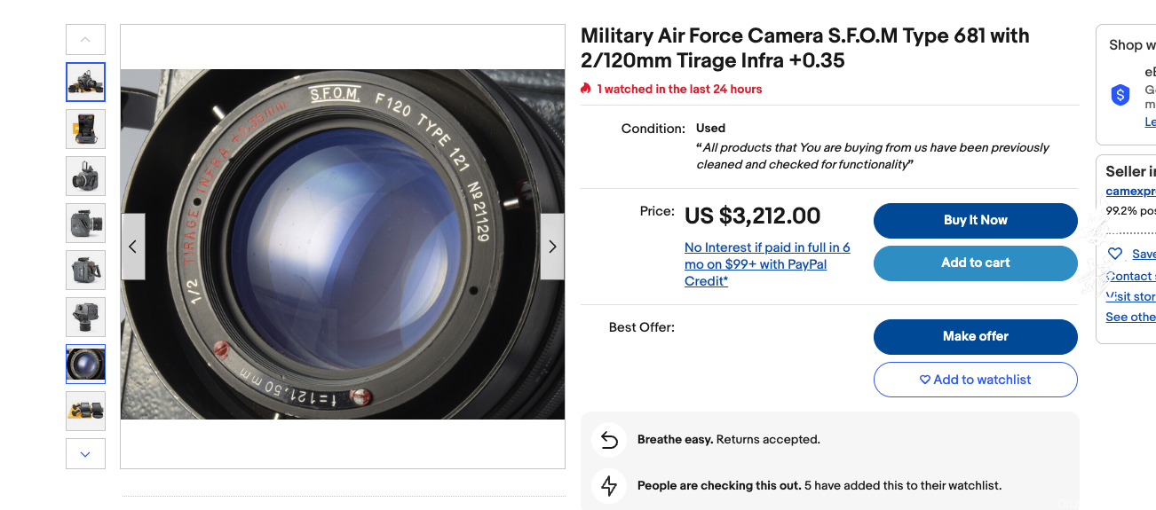Viewport: 1156px width, 510px height.
Task: Click the red flame watched icon
Action: [x=586, y=89]
